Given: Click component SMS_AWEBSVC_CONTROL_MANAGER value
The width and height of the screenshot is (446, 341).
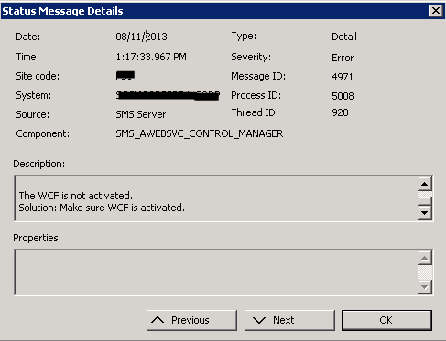Looking at the screenshot, I should click(x=200, y=133).
